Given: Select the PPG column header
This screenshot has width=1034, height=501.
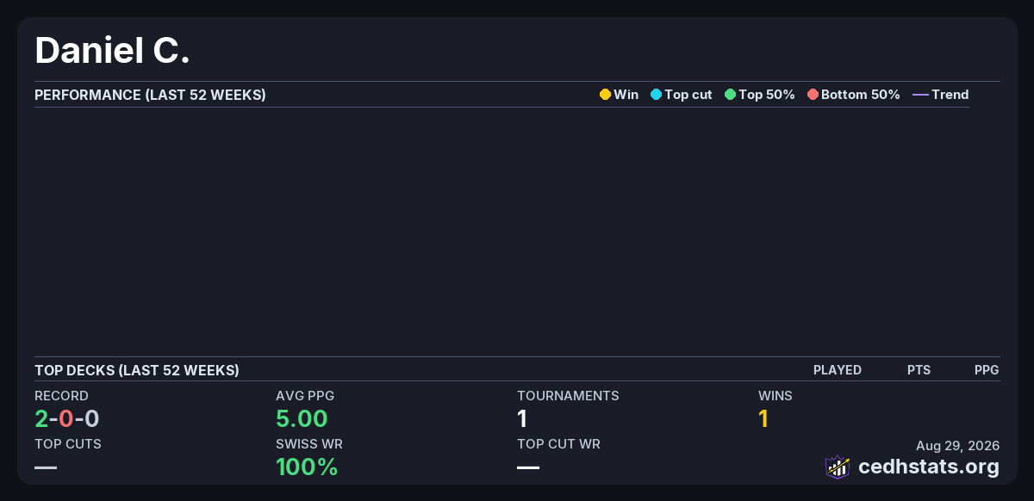Looking at the screenshot, I should point(987,370).
